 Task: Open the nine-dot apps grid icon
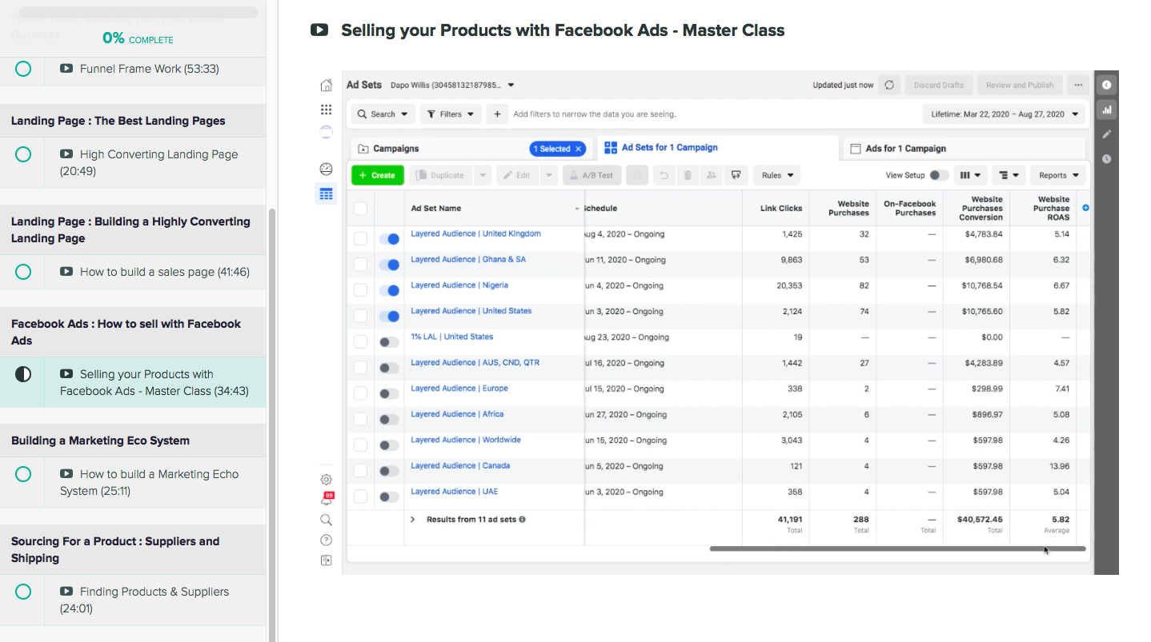click(x=326, y=110)
